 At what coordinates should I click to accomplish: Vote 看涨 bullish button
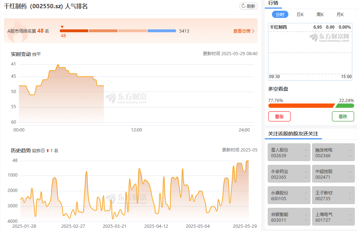point(279,116)
